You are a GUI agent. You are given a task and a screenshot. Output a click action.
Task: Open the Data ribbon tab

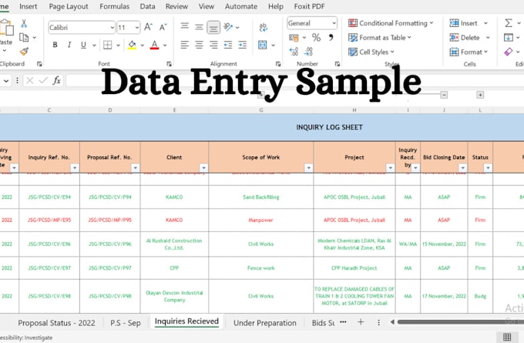(x=147, y=6)
